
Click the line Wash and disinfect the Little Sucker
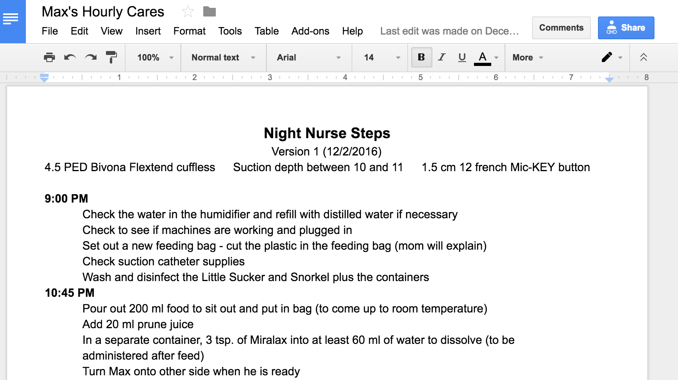pos(255,277)
